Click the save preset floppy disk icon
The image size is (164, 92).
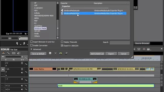[x=50, y=53]
